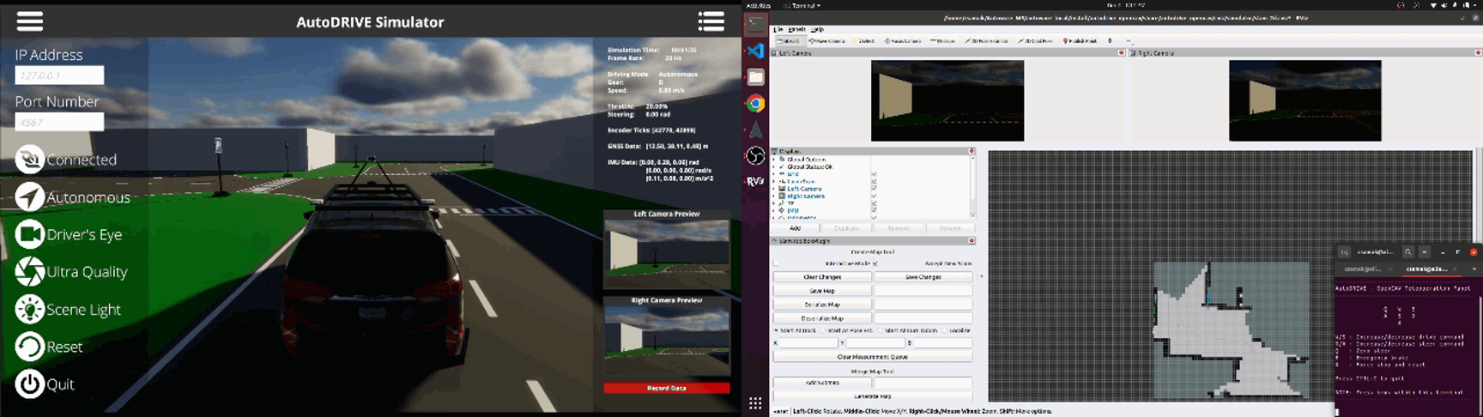Close the Left Camera panel in RViz
The width and height of the screenshot is (1483, 417).
(1121, 53)
